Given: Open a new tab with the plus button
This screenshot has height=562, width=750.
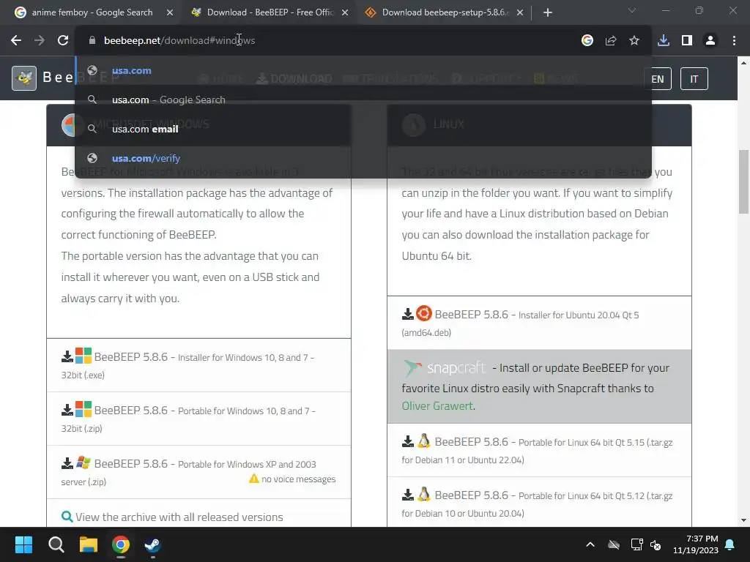Looking at the screenshot, I should (548, 12).
